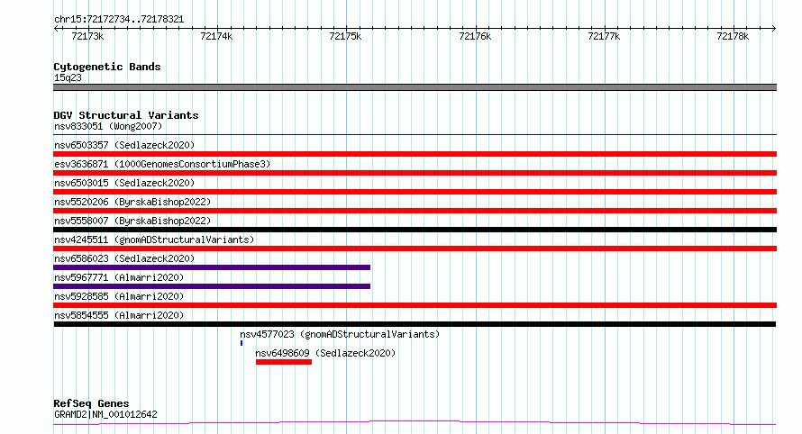Open the Cytogenetic Bands track heading

point(107,67)
